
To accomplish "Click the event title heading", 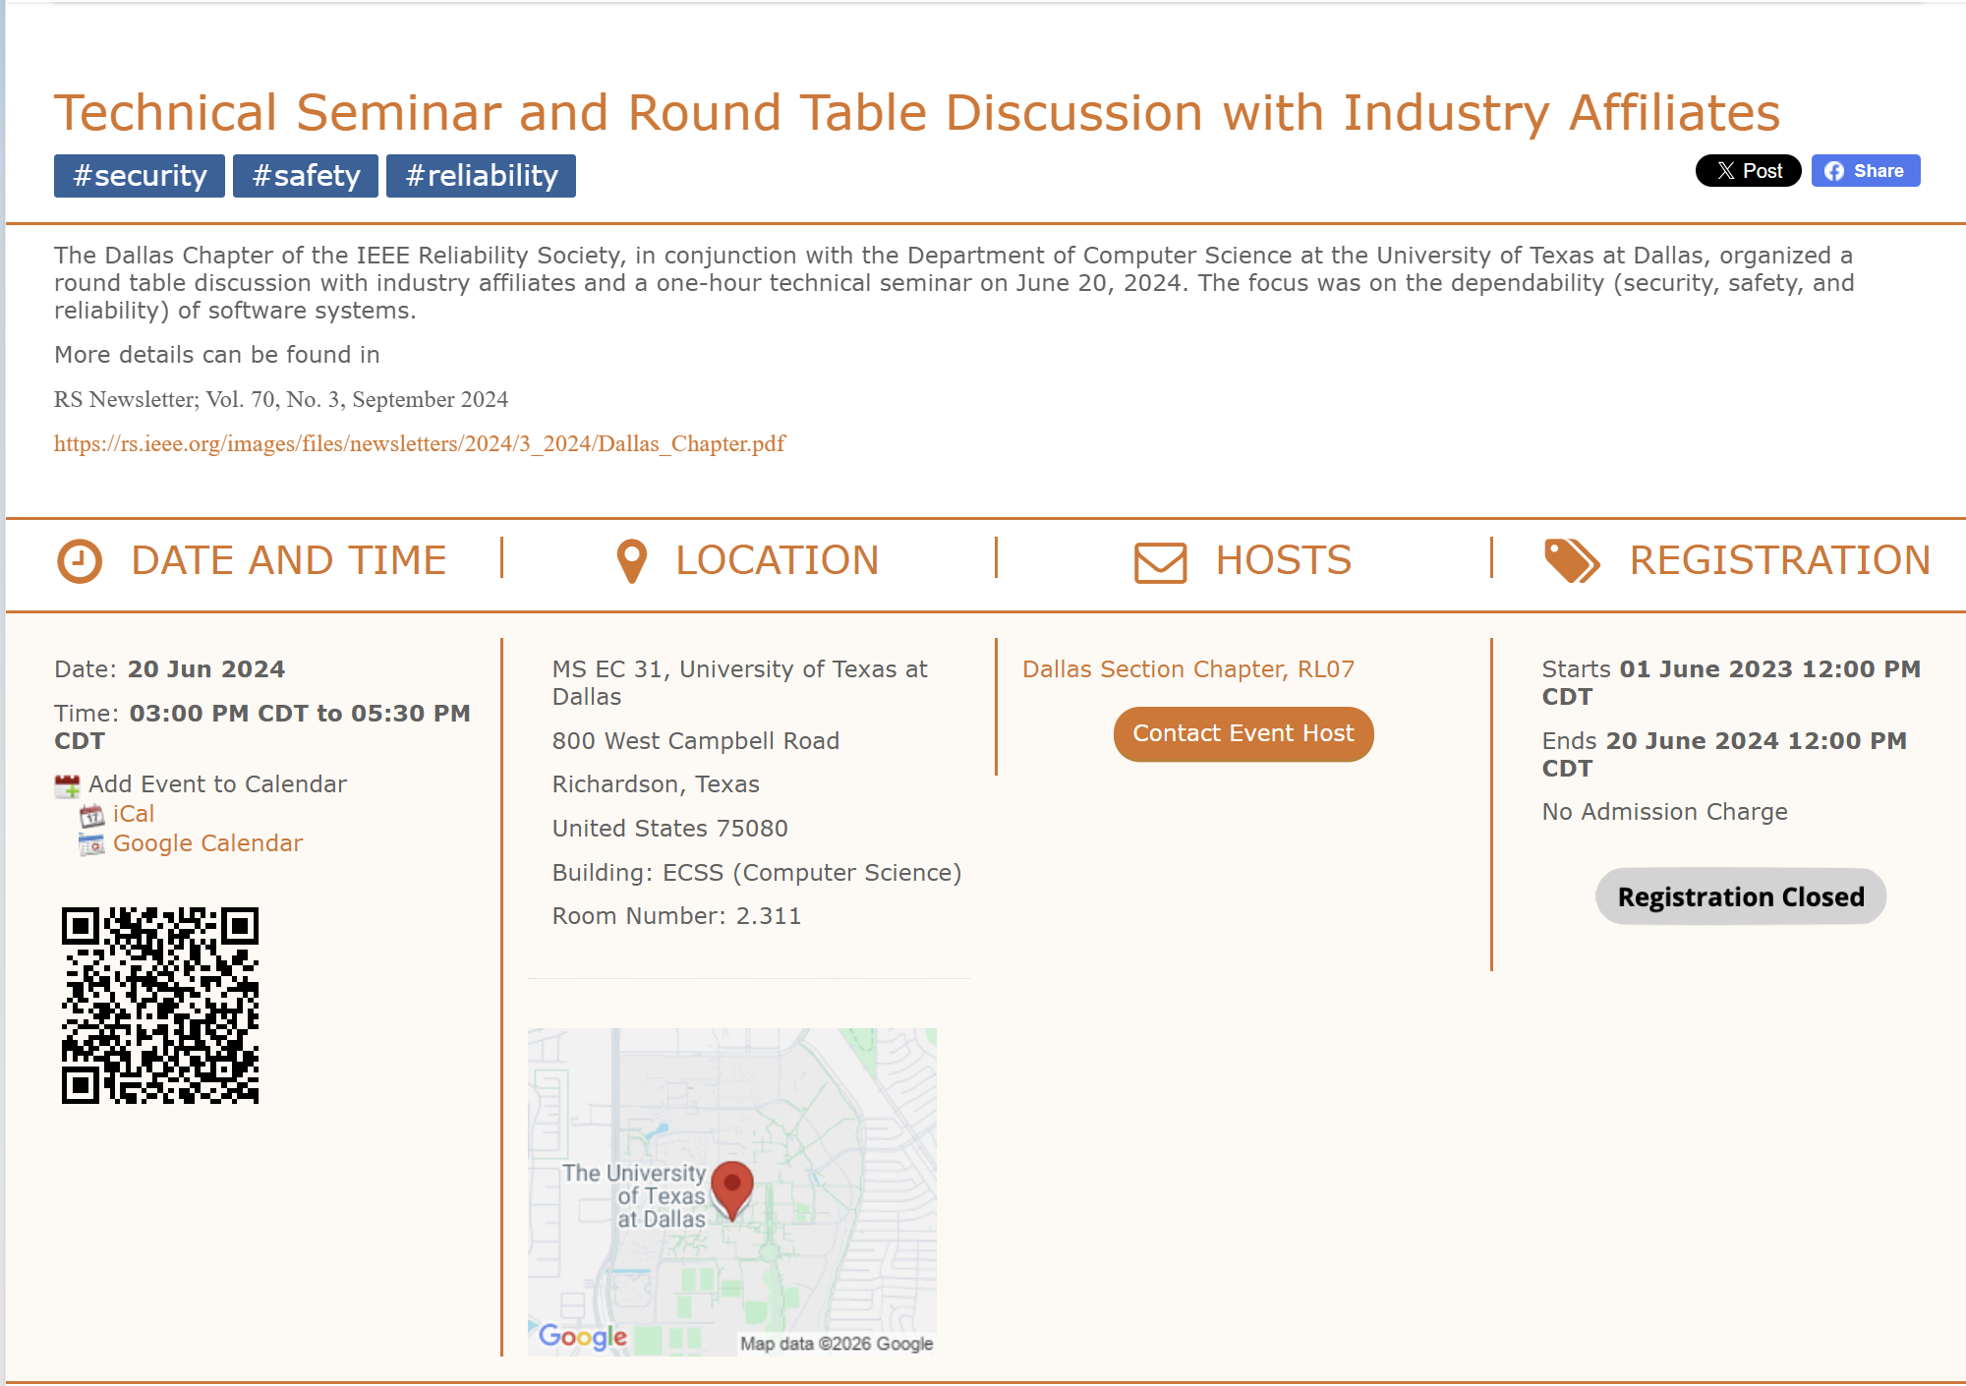I will pyautogui.click(x=917, y=112).
